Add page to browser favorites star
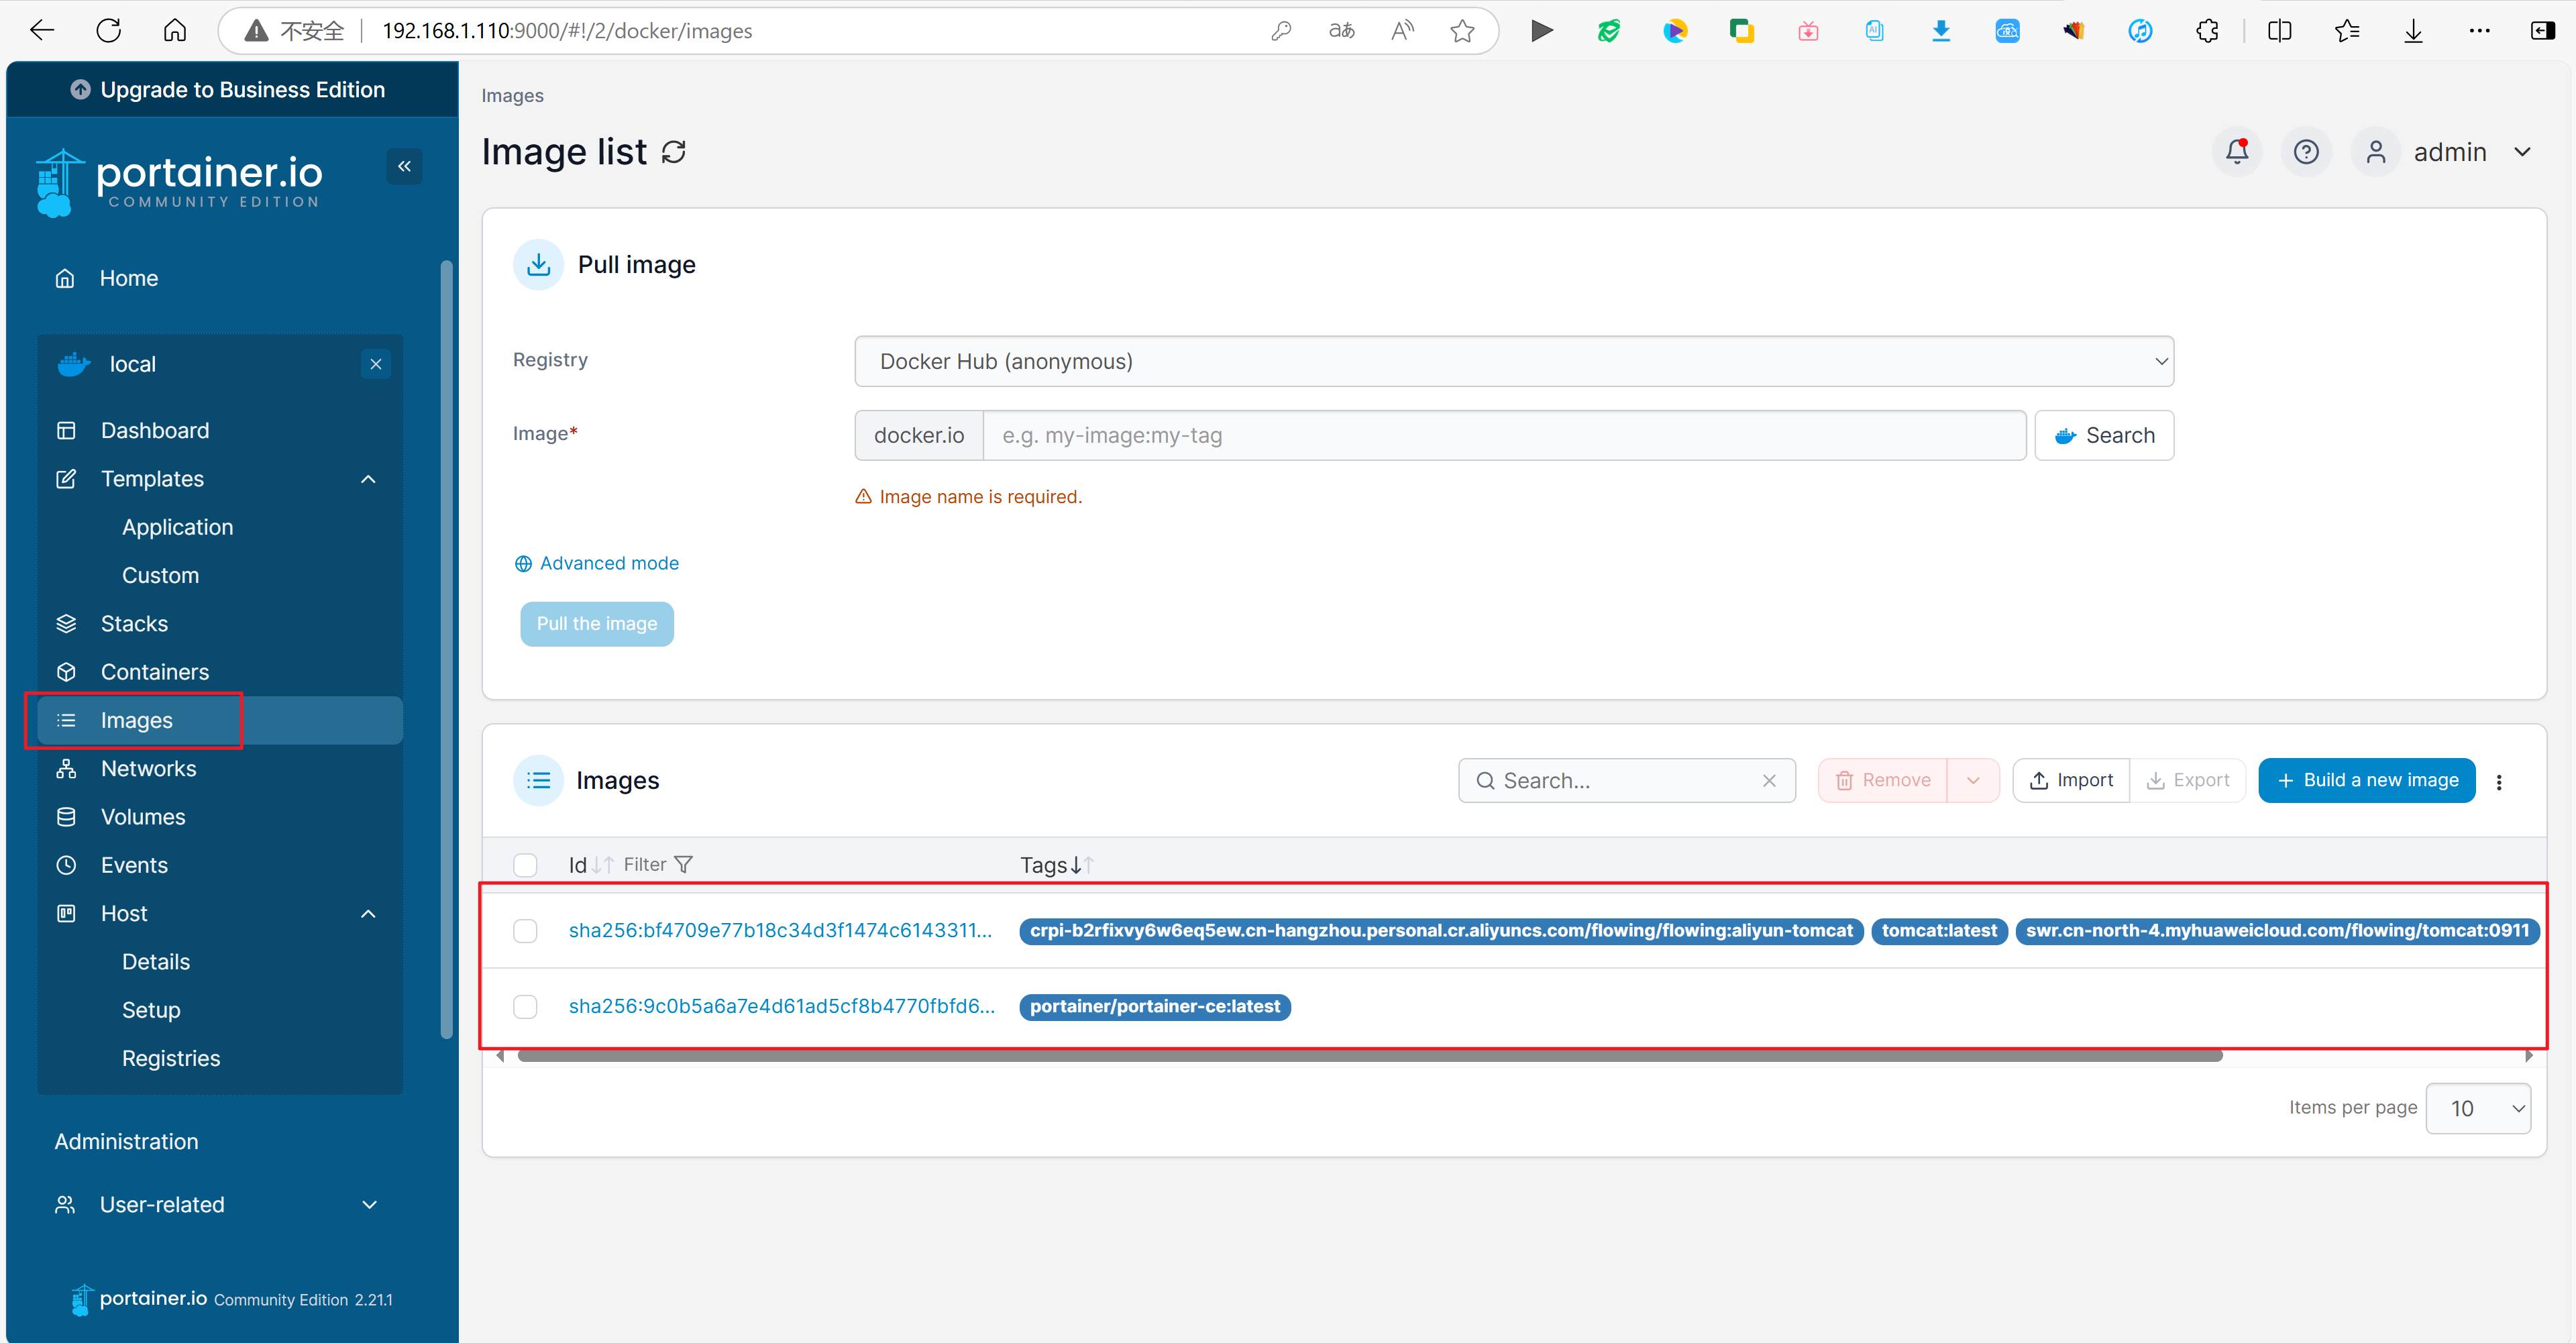Image resolution: width=2576 pixels, height=1343 pixels. click(1462, 31)
